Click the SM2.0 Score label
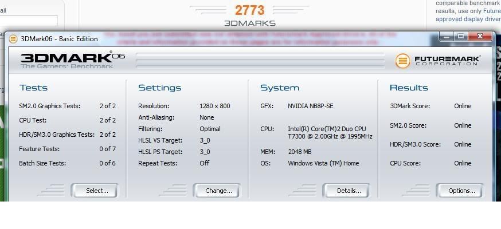The height and width of the screenshot is (229, 501). (x=408, y=125)
